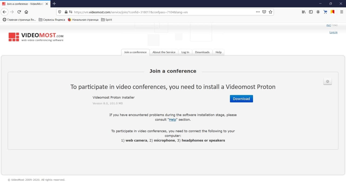Switch to the Log In tab
The height and width of the screenshot is (185, 346).
[x=185, y=52]
